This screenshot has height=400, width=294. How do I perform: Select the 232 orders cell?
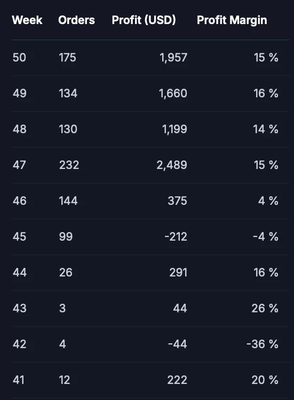(69, 165)
